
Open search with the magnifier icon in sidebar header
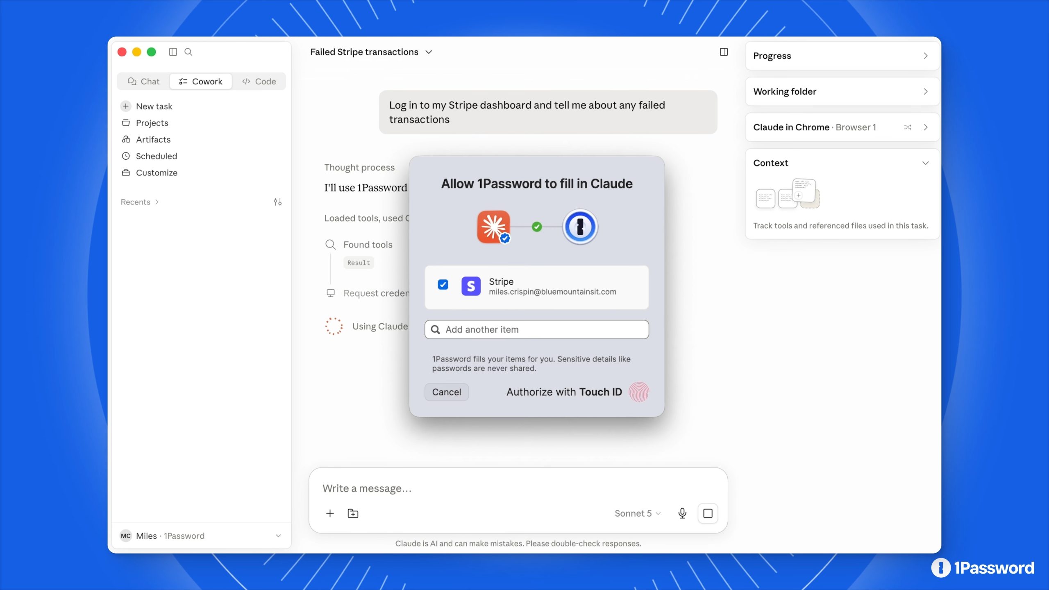[x=188, y=52]
